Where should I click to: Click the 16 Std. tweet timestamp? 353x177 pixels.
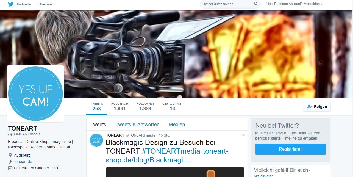pyautogui.click(x=165, y=135)
